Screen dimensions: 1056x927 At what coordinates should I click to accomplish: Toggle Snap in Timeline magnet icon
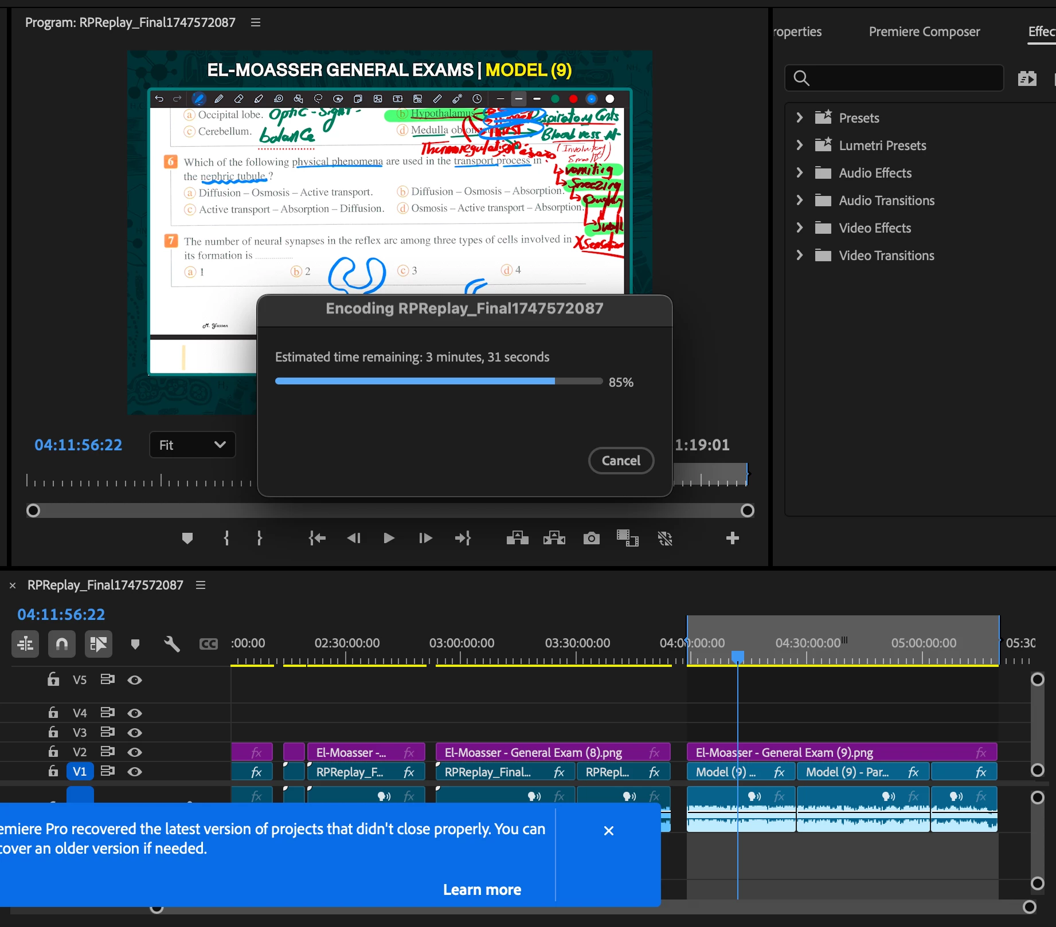click(62, 644)
